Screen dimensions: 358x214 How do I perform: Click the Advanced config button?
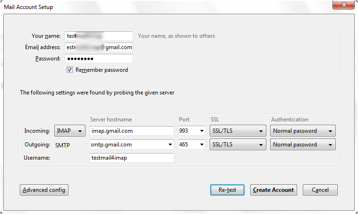point(44,190)
